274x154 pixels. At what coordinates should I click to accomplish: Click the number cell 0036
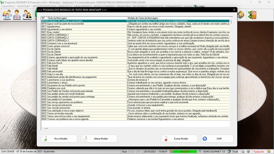[44, 100]
